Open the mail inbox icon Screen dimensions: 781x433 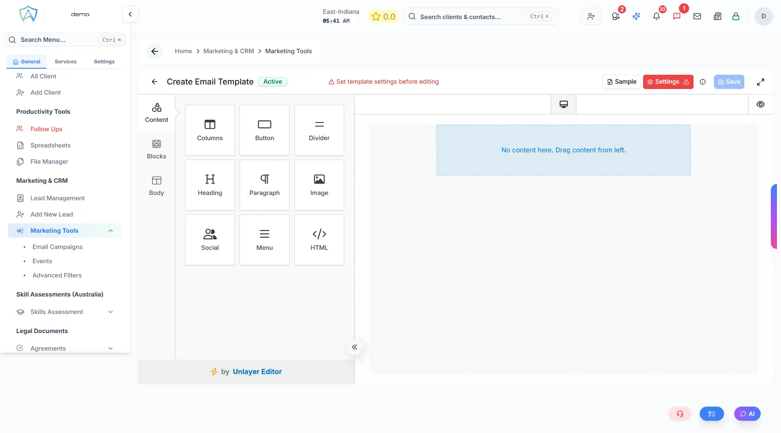tap(697, 16)
